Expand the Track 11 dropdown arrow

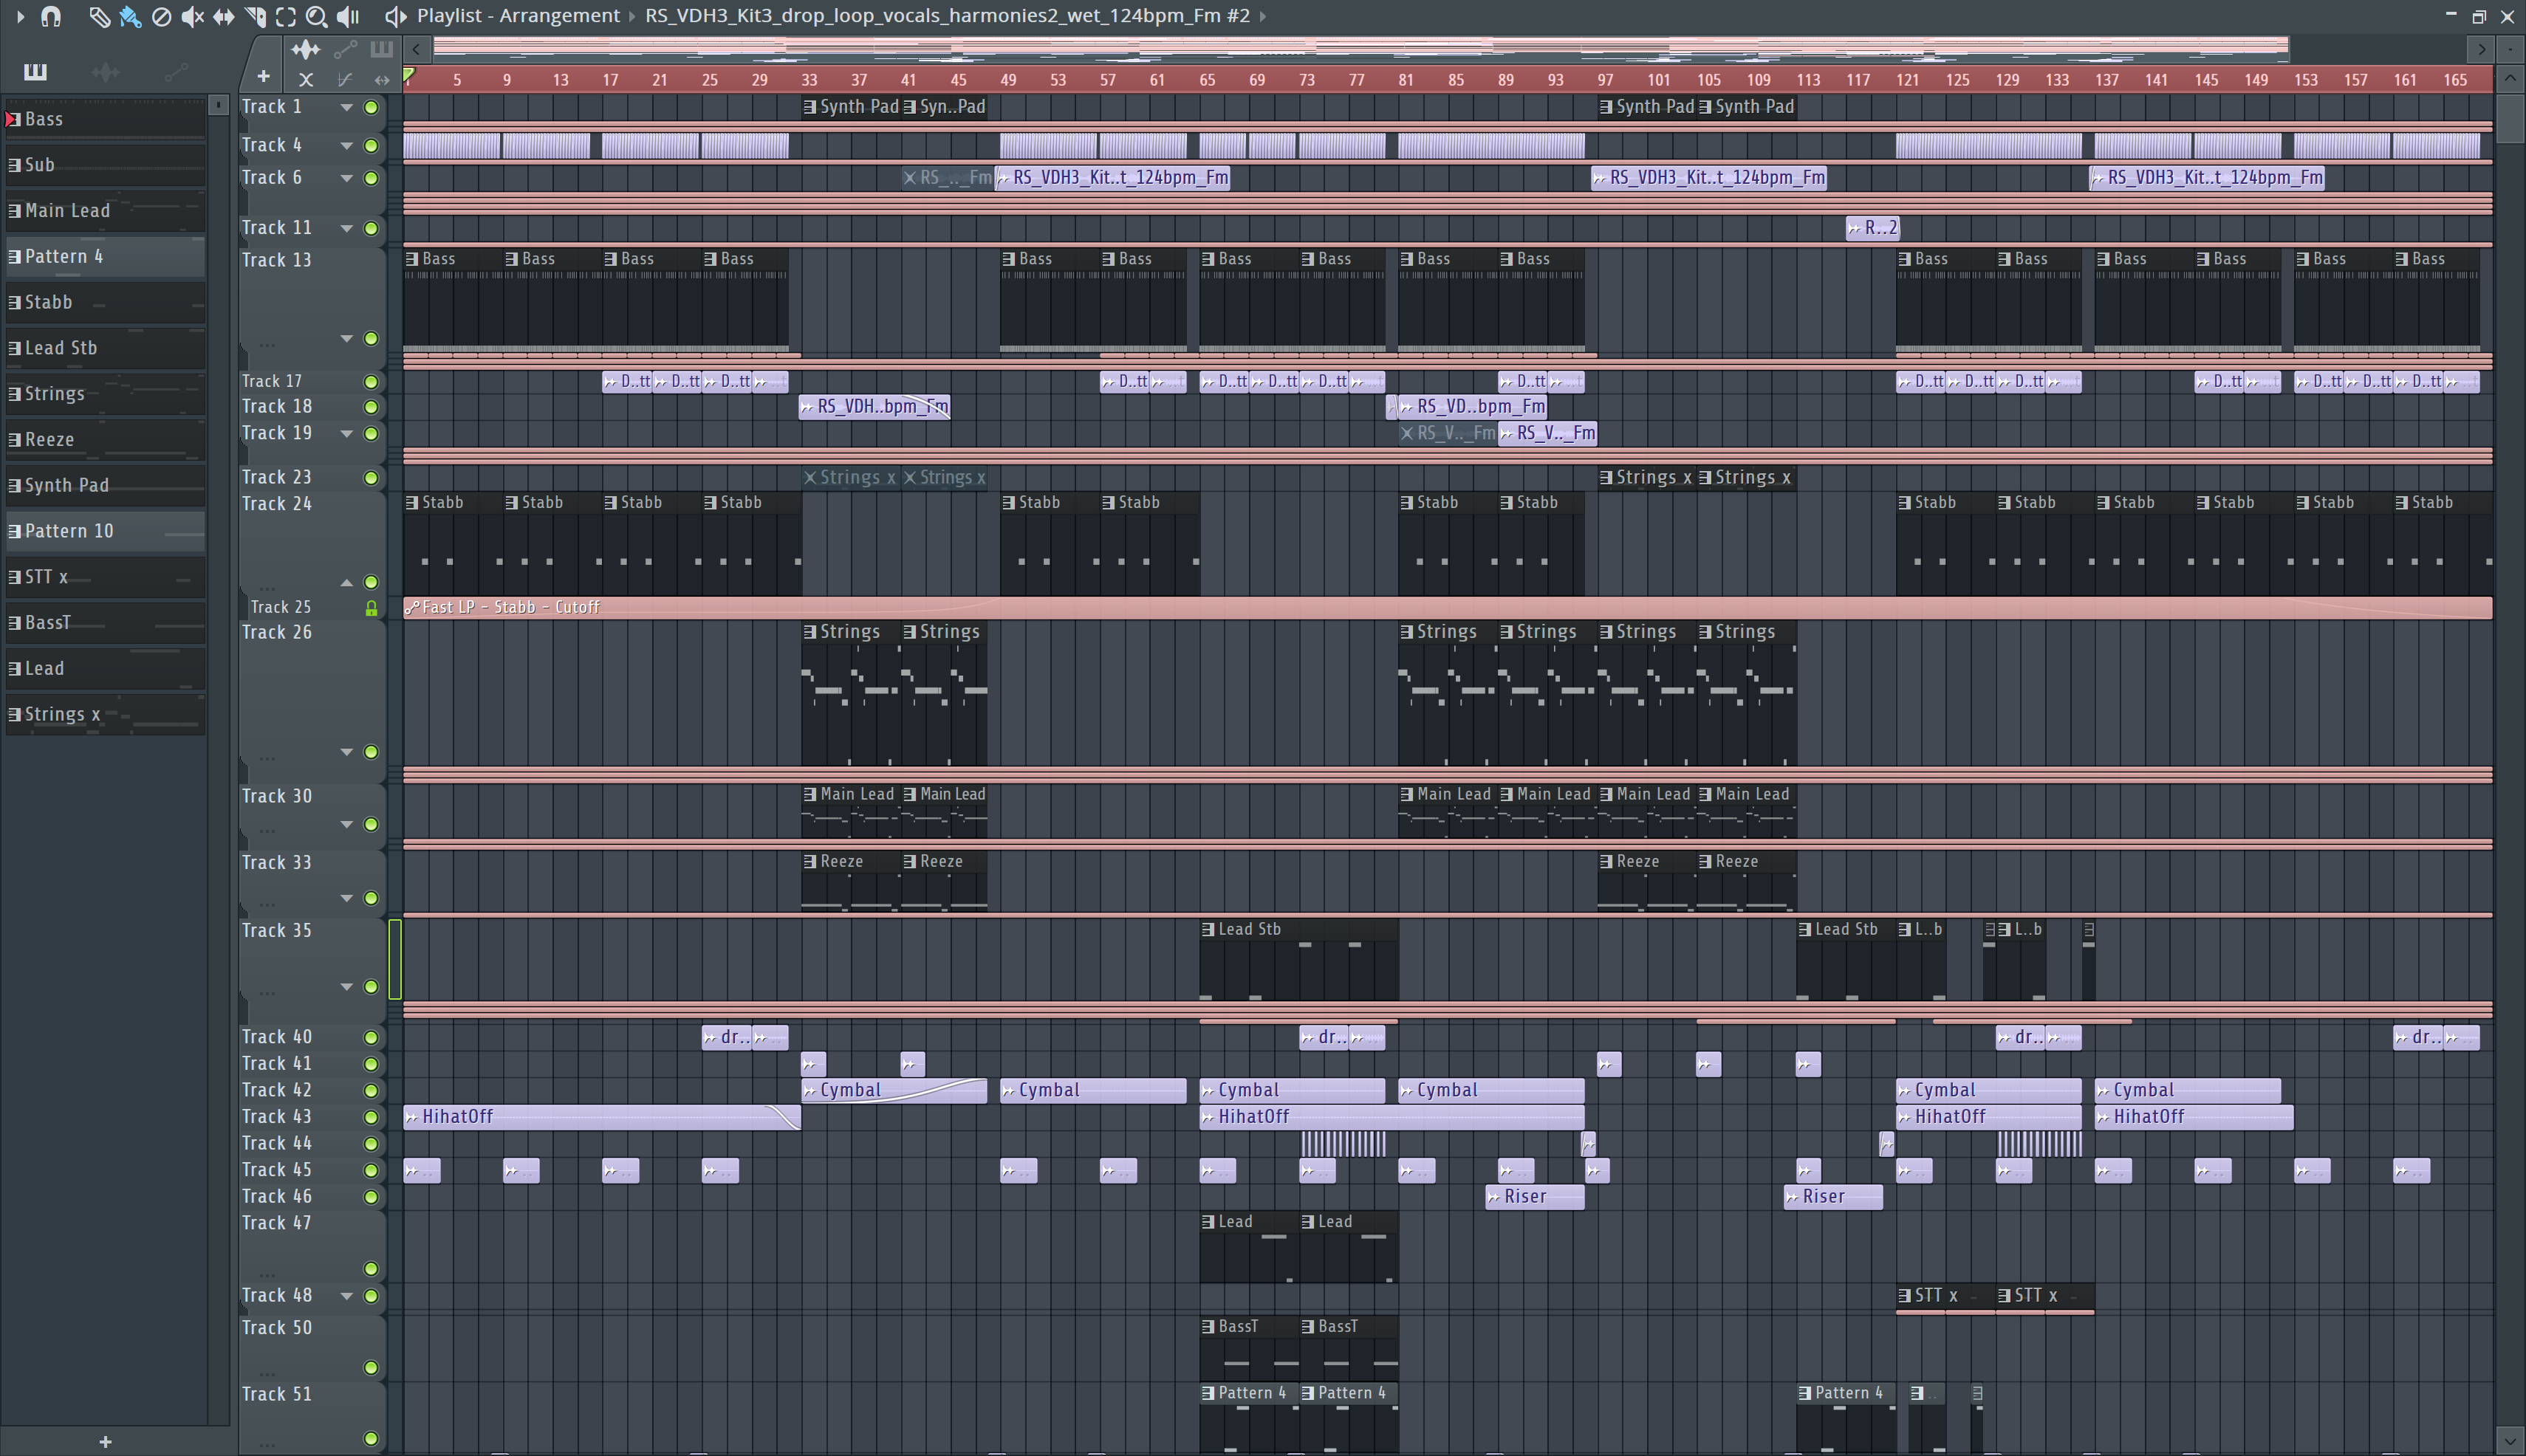pos(346,228)
